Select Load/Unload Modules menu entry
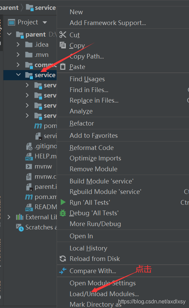The width and height of the screenshot is (189, 308). point(104,294)
